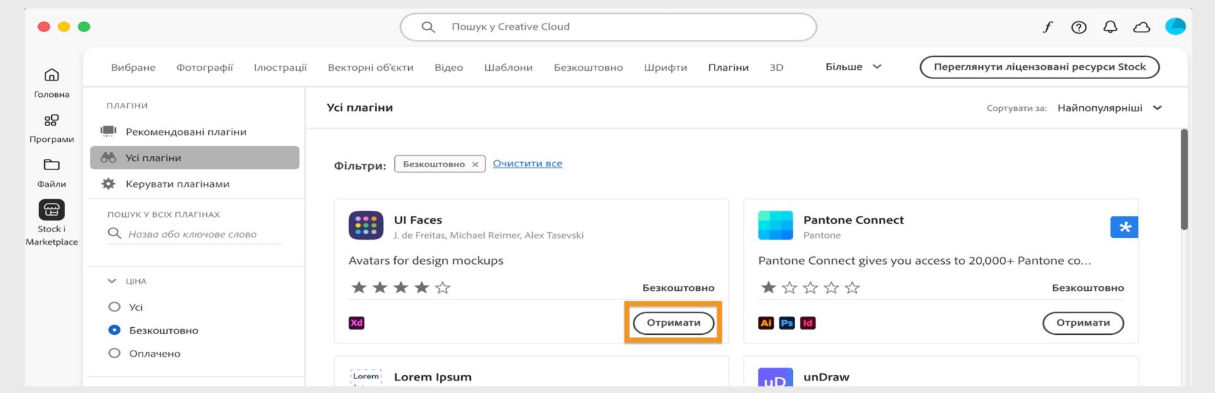Click the fonts 'f' icon in header
The image size is (1215, 393).
(x=1047, y=27)
